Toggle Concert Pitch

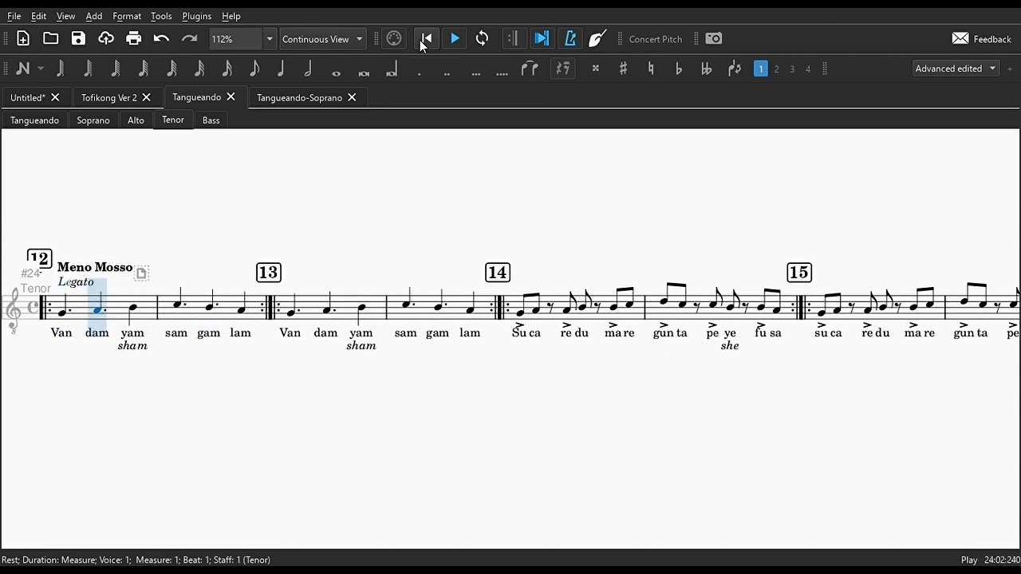656,39
